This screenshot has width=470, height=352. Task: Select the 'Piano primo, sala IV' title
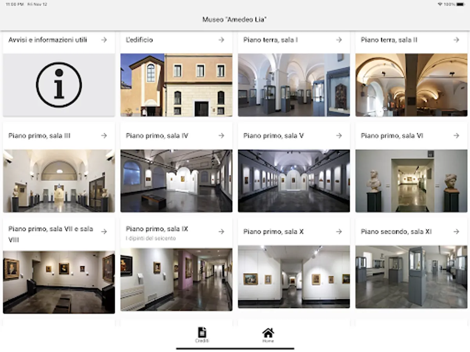157,136
